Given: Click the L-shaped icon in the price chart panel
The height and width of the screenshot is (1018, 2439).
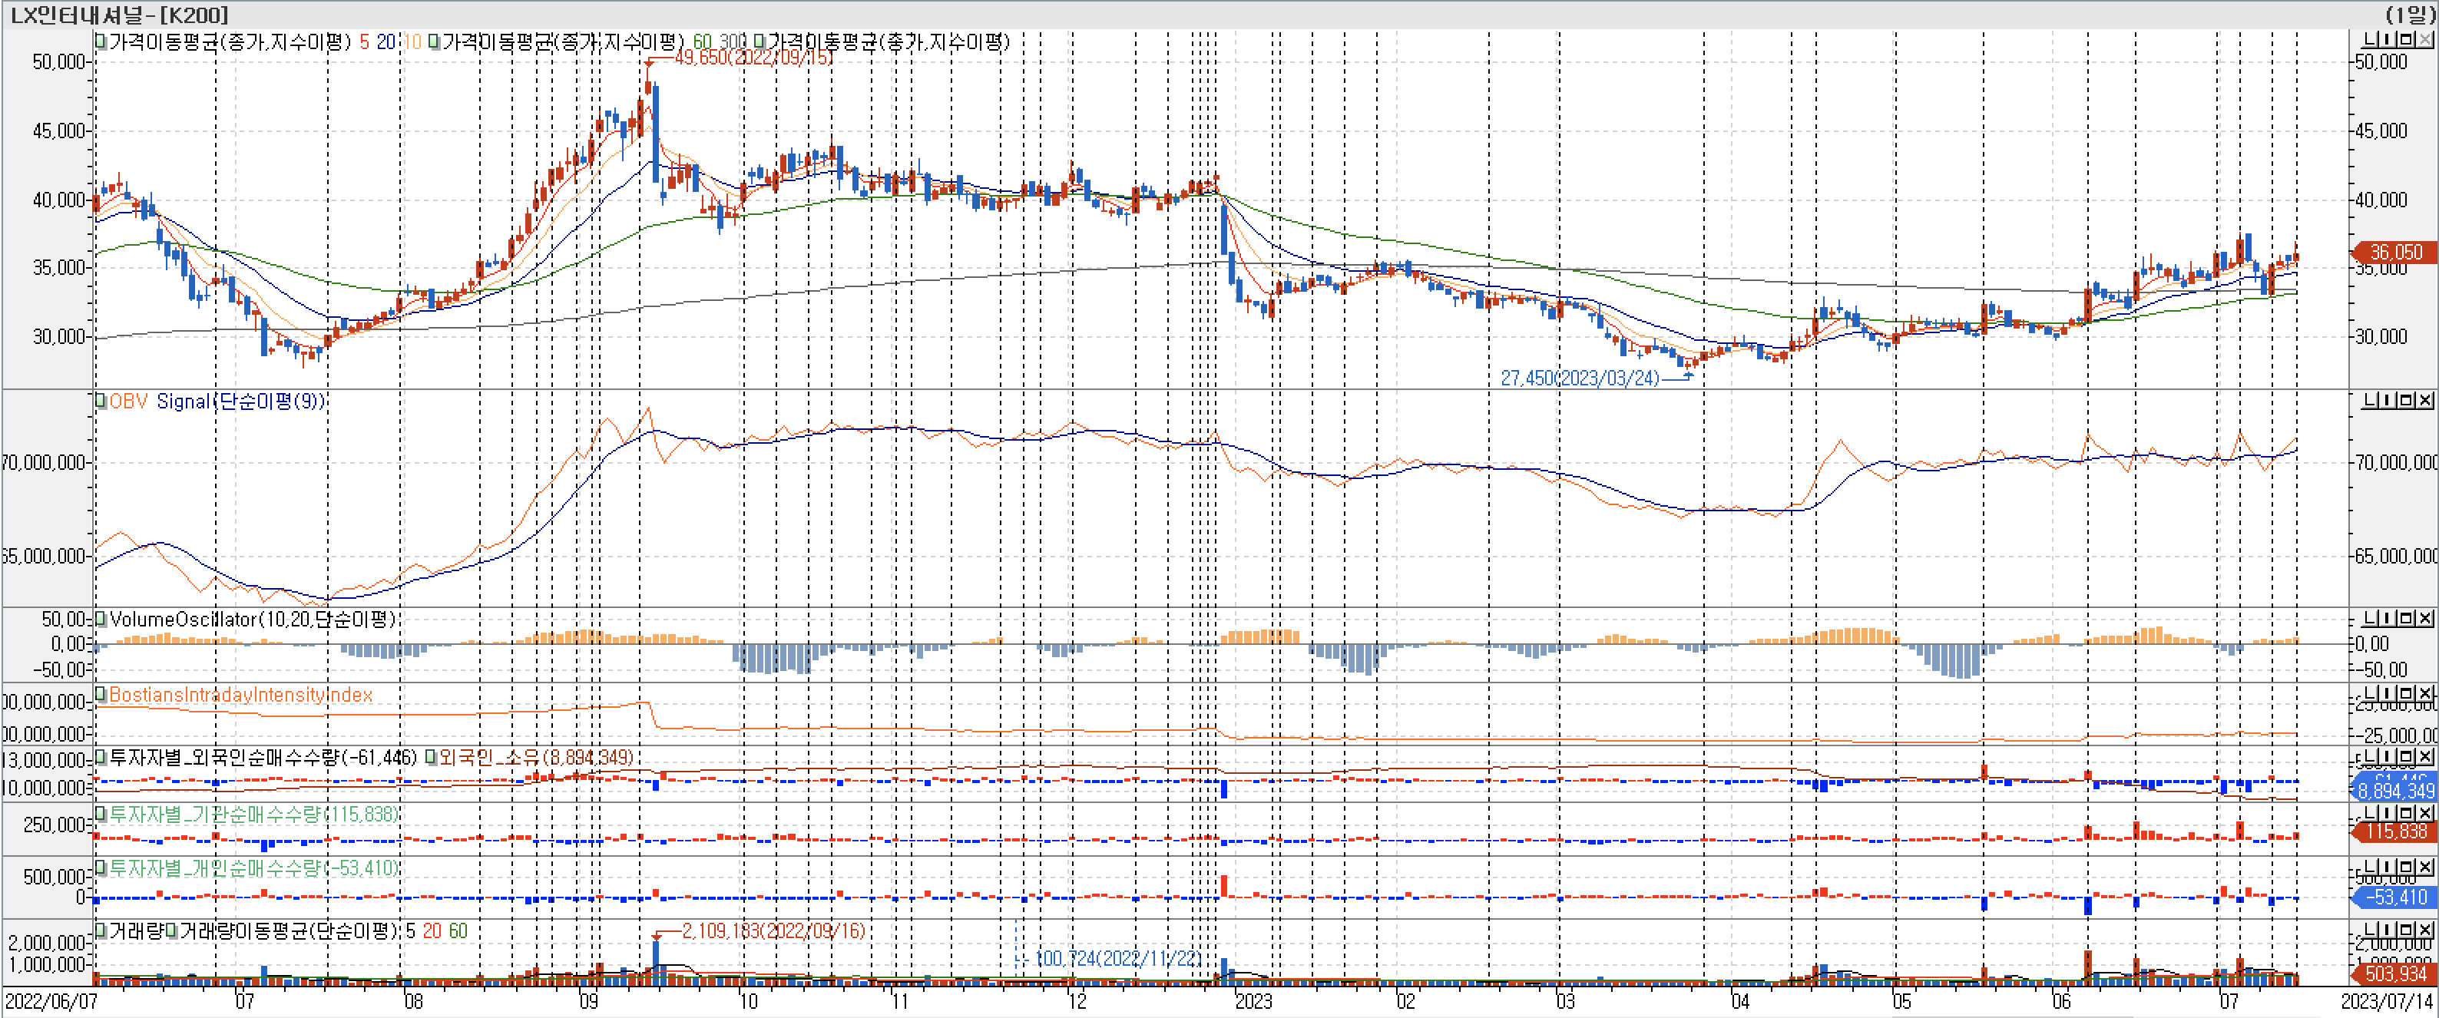Looking at the screenshot, I should pyautogui.click(x=2370, y=40).
